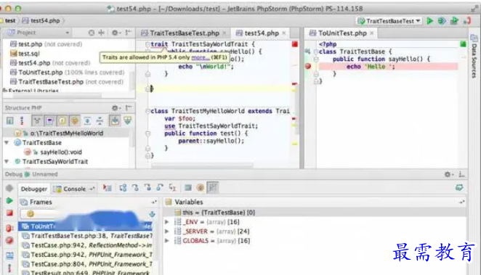Expand _ENV array variable
Screen dimensions: 481x275
click(167, 222)
